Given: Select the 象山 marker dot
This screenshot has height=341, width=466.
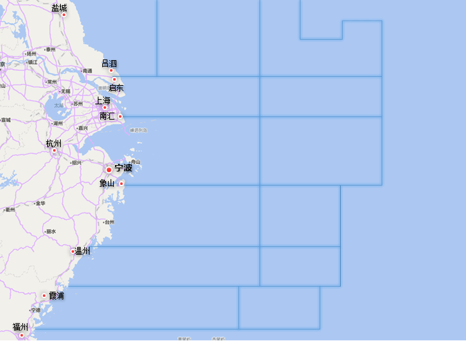Looking at the screenshot, I should 121,184.
